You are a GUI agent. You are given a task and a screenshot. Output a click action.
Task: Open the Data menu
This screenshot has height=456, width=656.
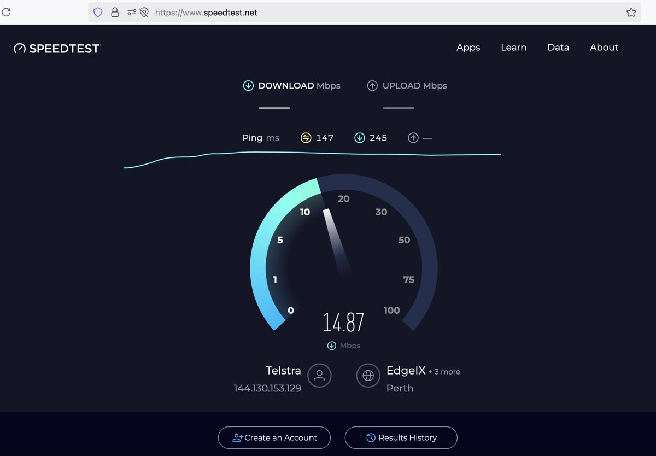pos(558,48)
